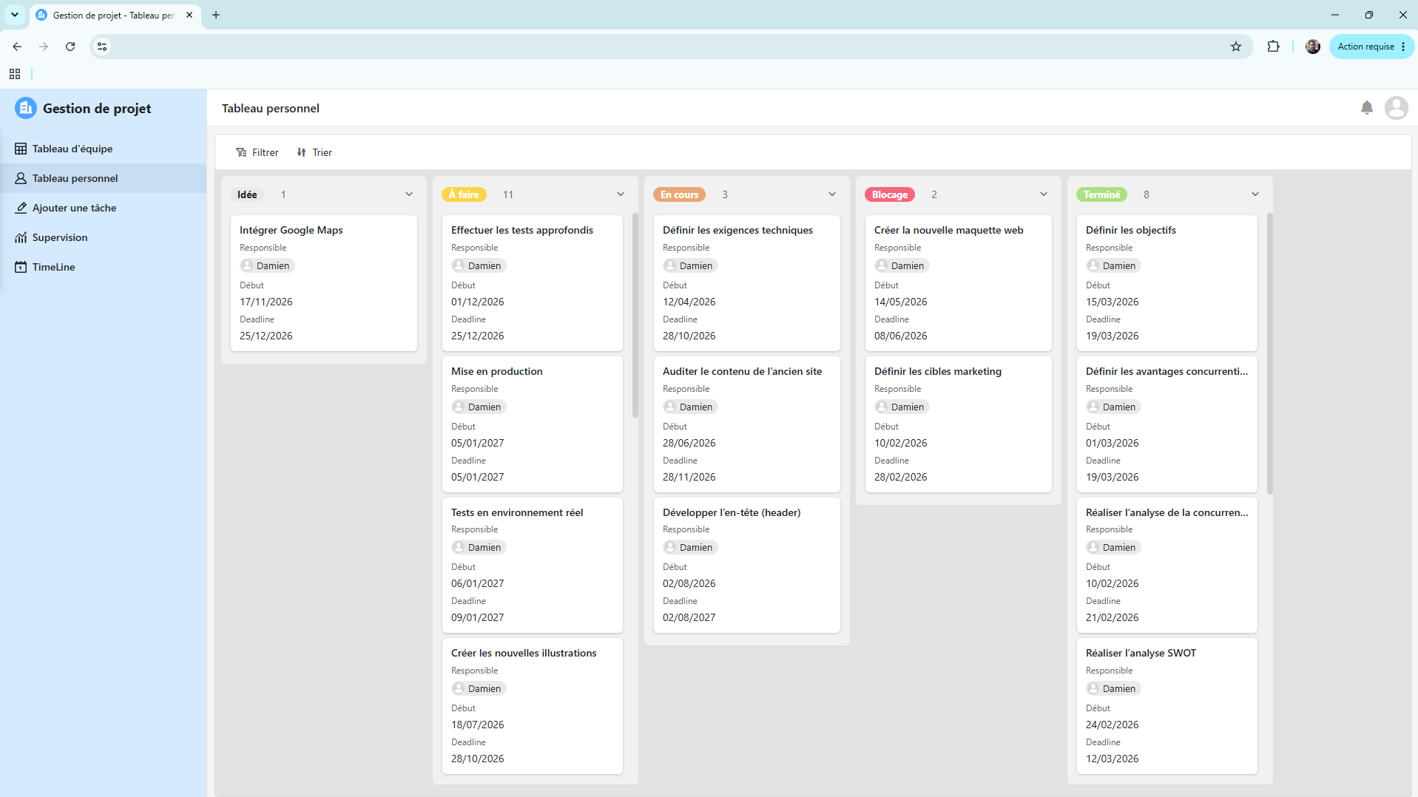Open Créer les nouvelles illustrations card
The height and width of the screenshot is (797, 1418).
533,706
